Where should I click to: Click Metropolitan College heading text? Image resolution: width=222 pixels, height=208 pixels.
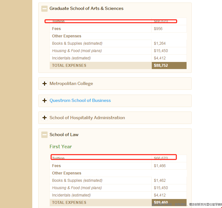tap(71, 83)
